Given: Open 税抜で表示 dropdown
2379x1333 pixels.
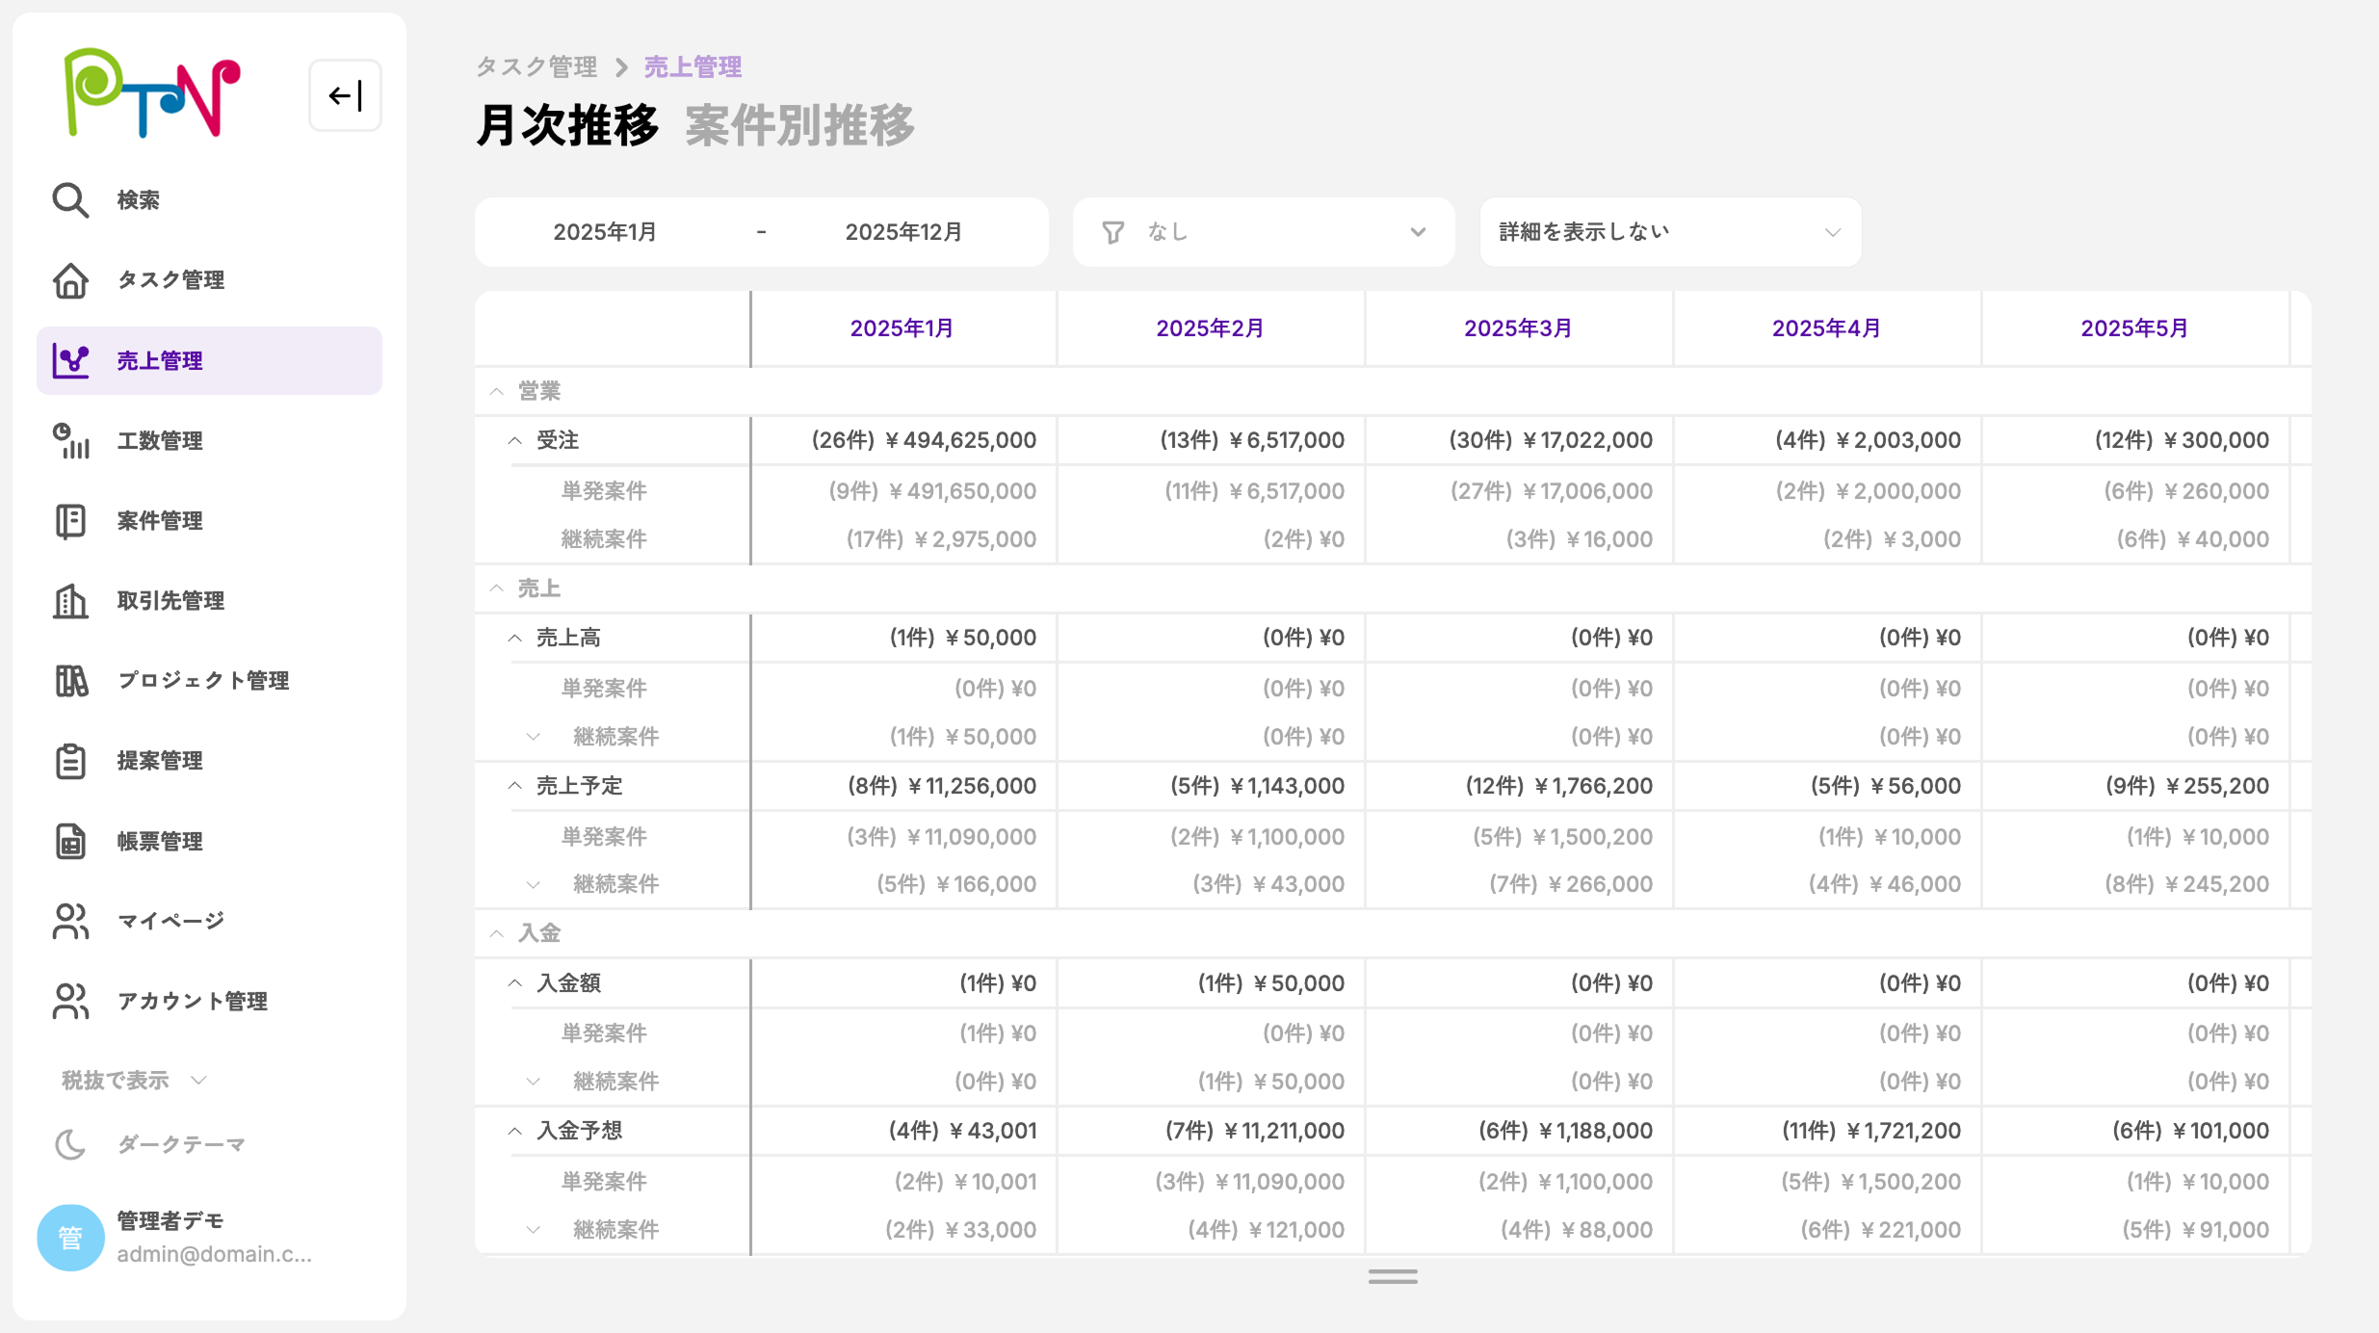Looking at the screenshot, I should pyautogui.click(x=134, y=1081).
